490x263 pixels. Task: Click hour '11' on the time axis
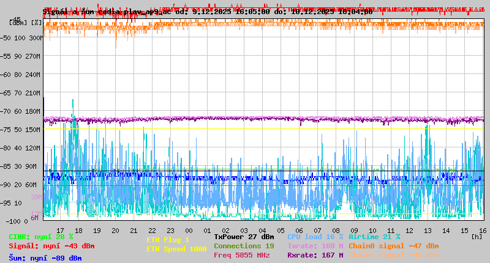click(391, 231)
